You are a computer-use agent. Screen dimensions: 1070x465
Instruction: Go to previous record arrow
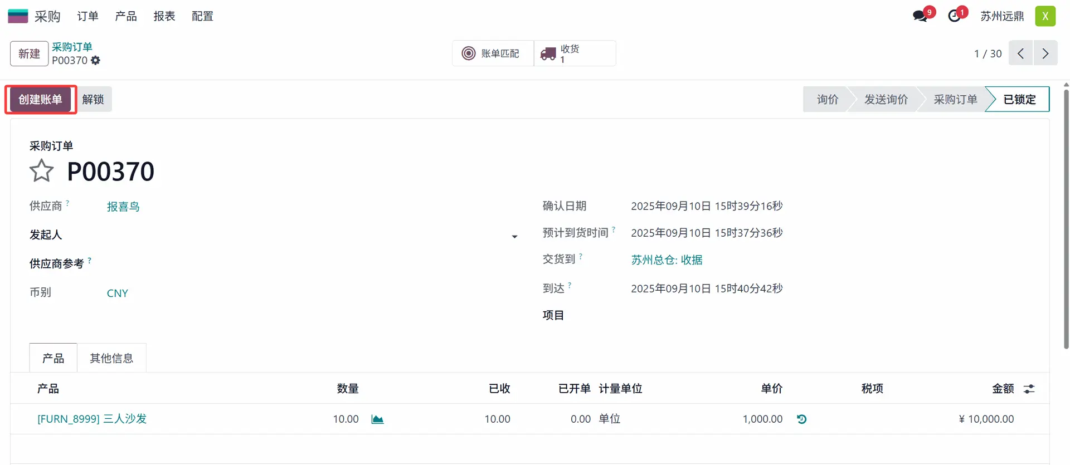point(1020,53)
